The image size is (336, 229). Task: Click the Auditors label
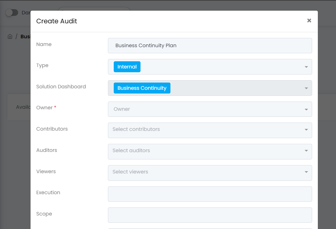pyautogui.click(x=47, y=150)
